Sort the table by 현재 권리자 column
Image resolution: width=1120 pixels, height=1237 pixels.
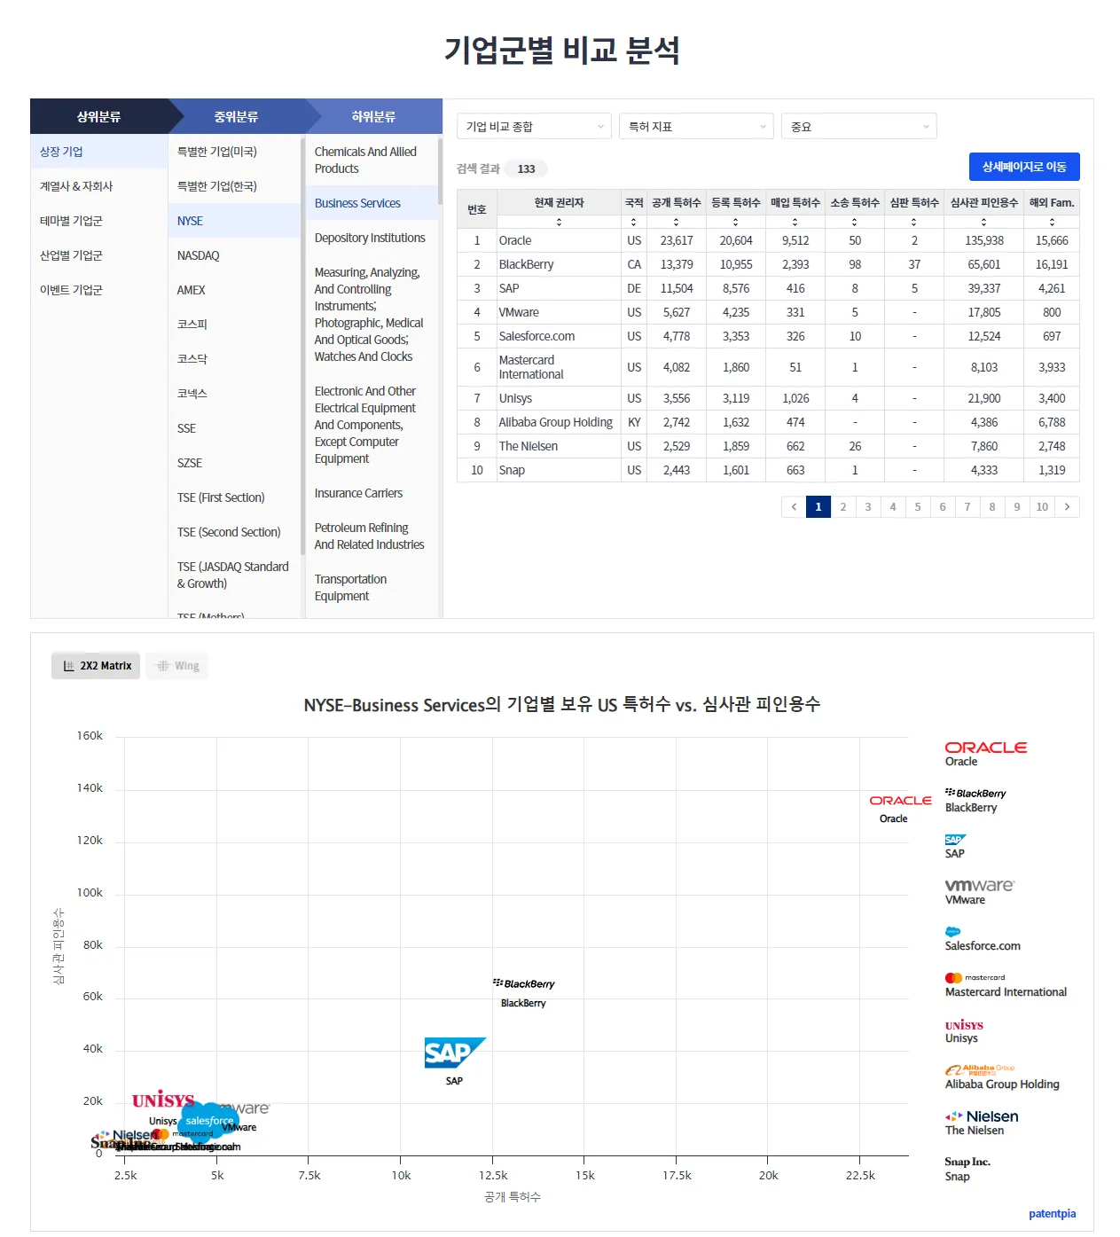tap(559, 223)
